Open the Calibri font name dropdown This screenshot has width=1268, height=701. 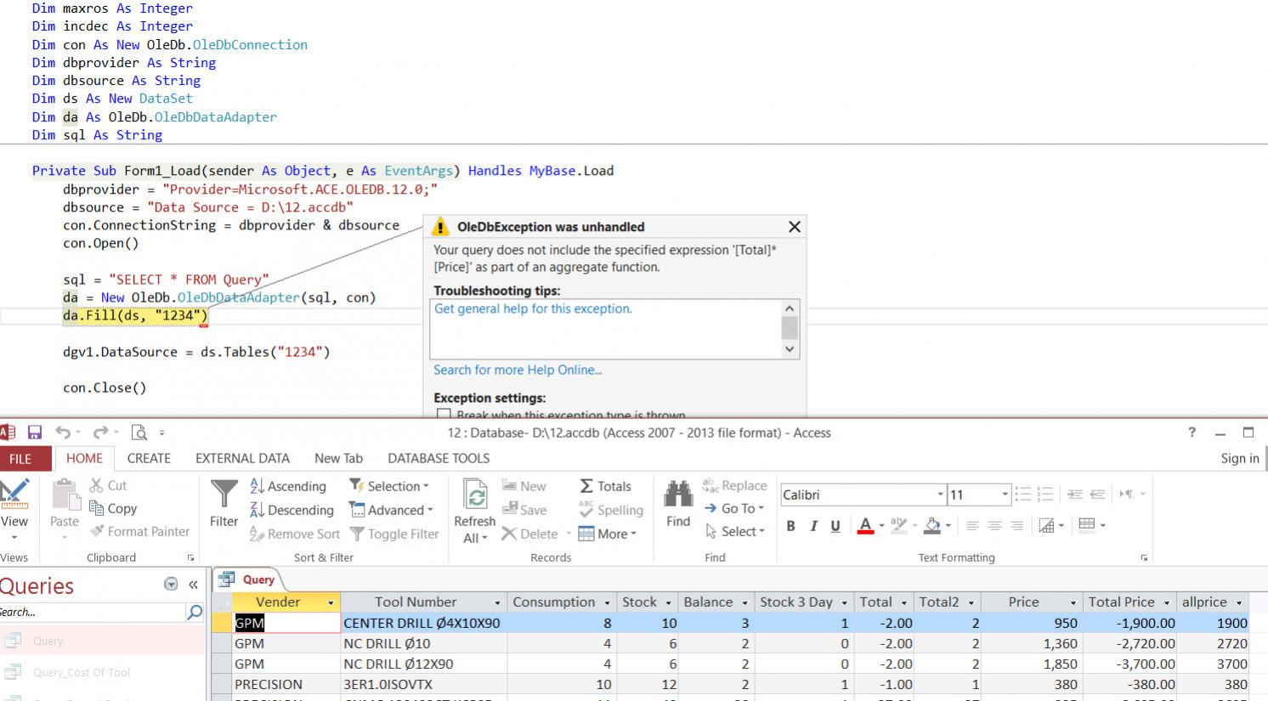click(x=941, y=495)
